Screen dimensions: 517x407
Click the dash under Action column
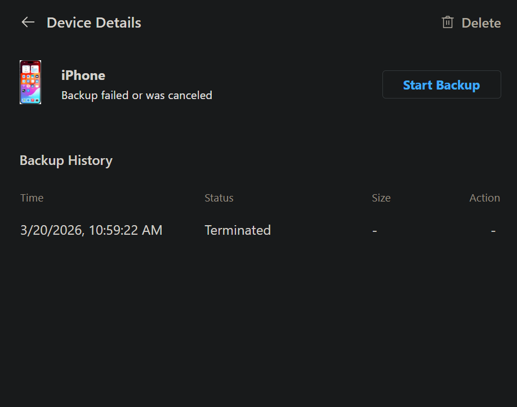click(493, 231)
